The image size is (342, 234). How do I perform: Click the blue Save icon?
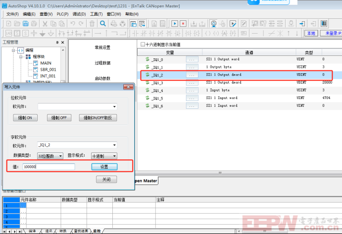26,24
